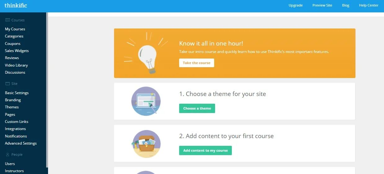Open the Upgrade menu item
Viewport: 384px width, 174px height.
[296, 5]
